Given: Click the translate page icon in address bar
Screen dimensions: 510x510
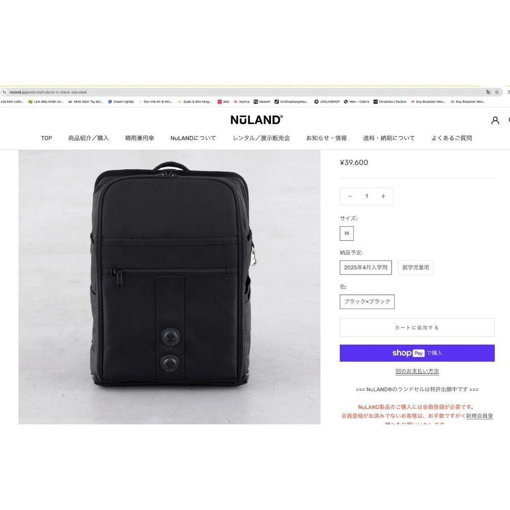Looking at the screenshot, I should (x=488, y=92).
